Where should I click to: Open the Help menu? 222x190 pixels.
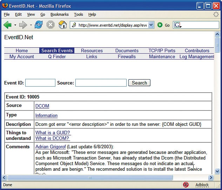(92, 14)
